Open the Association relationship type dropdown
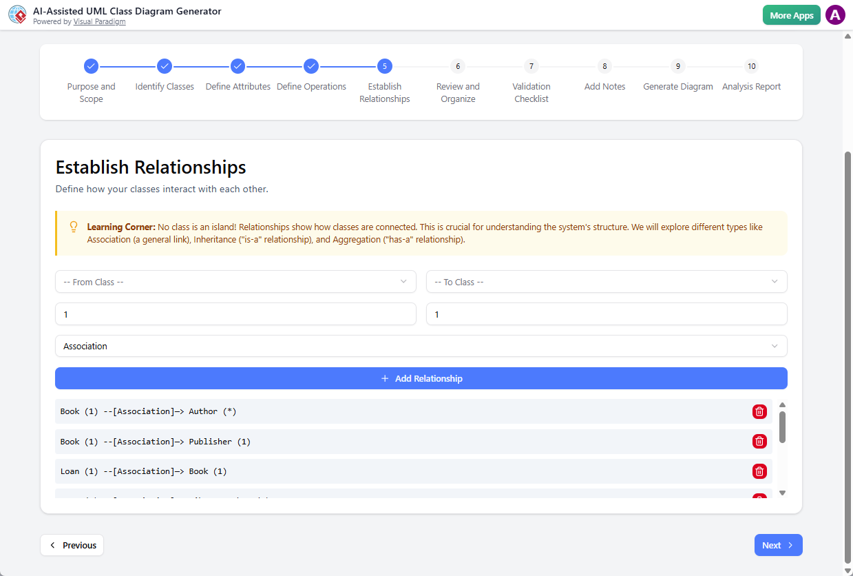Viewport: 853px width, 576px height. point(421,346)
